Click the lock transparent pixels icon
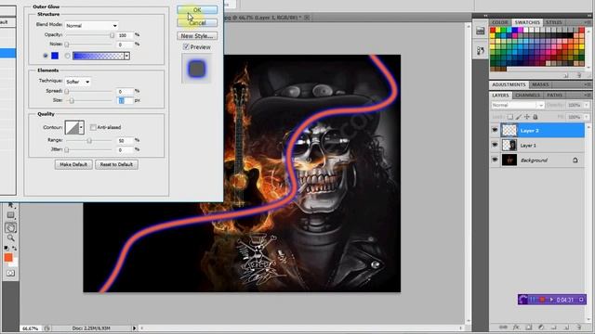Screen dimensions: 595x334 click(x=510, y=117)
